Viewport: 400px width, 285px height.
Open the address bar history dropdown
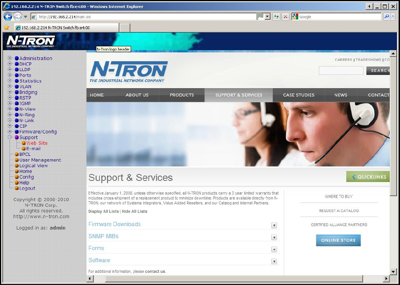267,17
